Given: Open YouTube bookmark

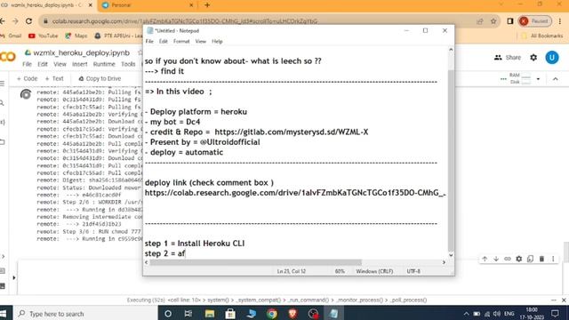Looking at the screenshot, I should tap(44, 36).
